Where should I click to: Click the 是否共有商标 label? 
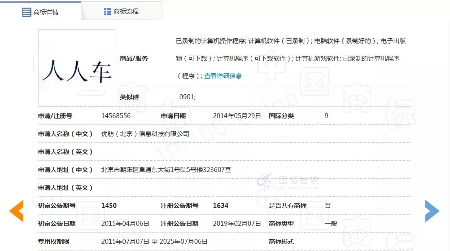click(288, 206)
